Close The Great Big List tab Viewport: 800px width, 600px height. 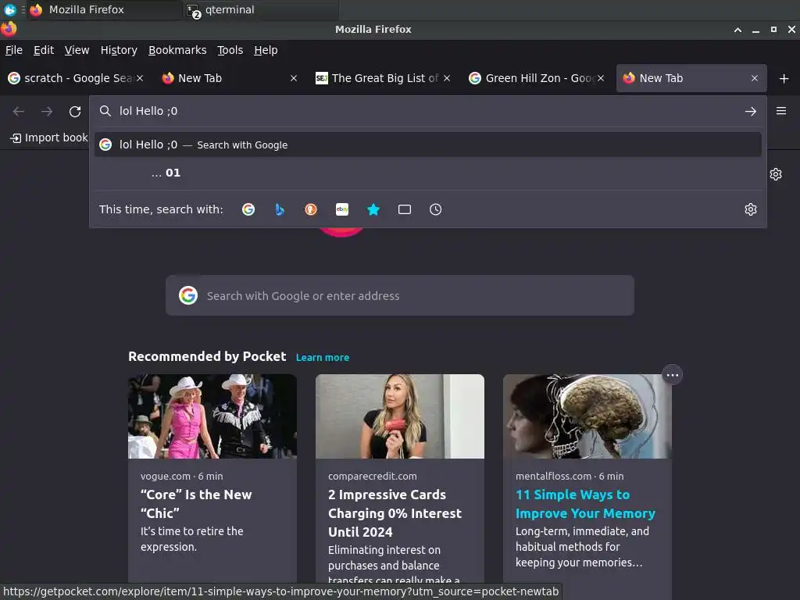coord(447,78)
